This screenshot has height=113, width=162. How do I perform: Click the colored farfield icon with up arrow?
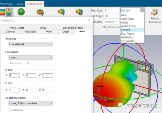61,12
